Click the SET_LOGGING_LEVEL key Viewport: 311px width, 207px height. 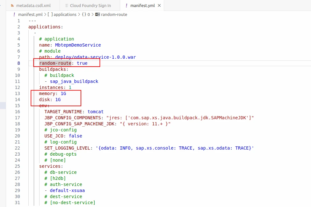pyautogui.click(x=67, y=148)
